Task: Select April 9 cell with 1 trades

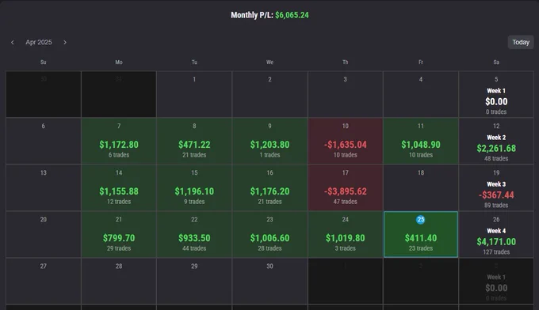Action: [x=269, y=141]
